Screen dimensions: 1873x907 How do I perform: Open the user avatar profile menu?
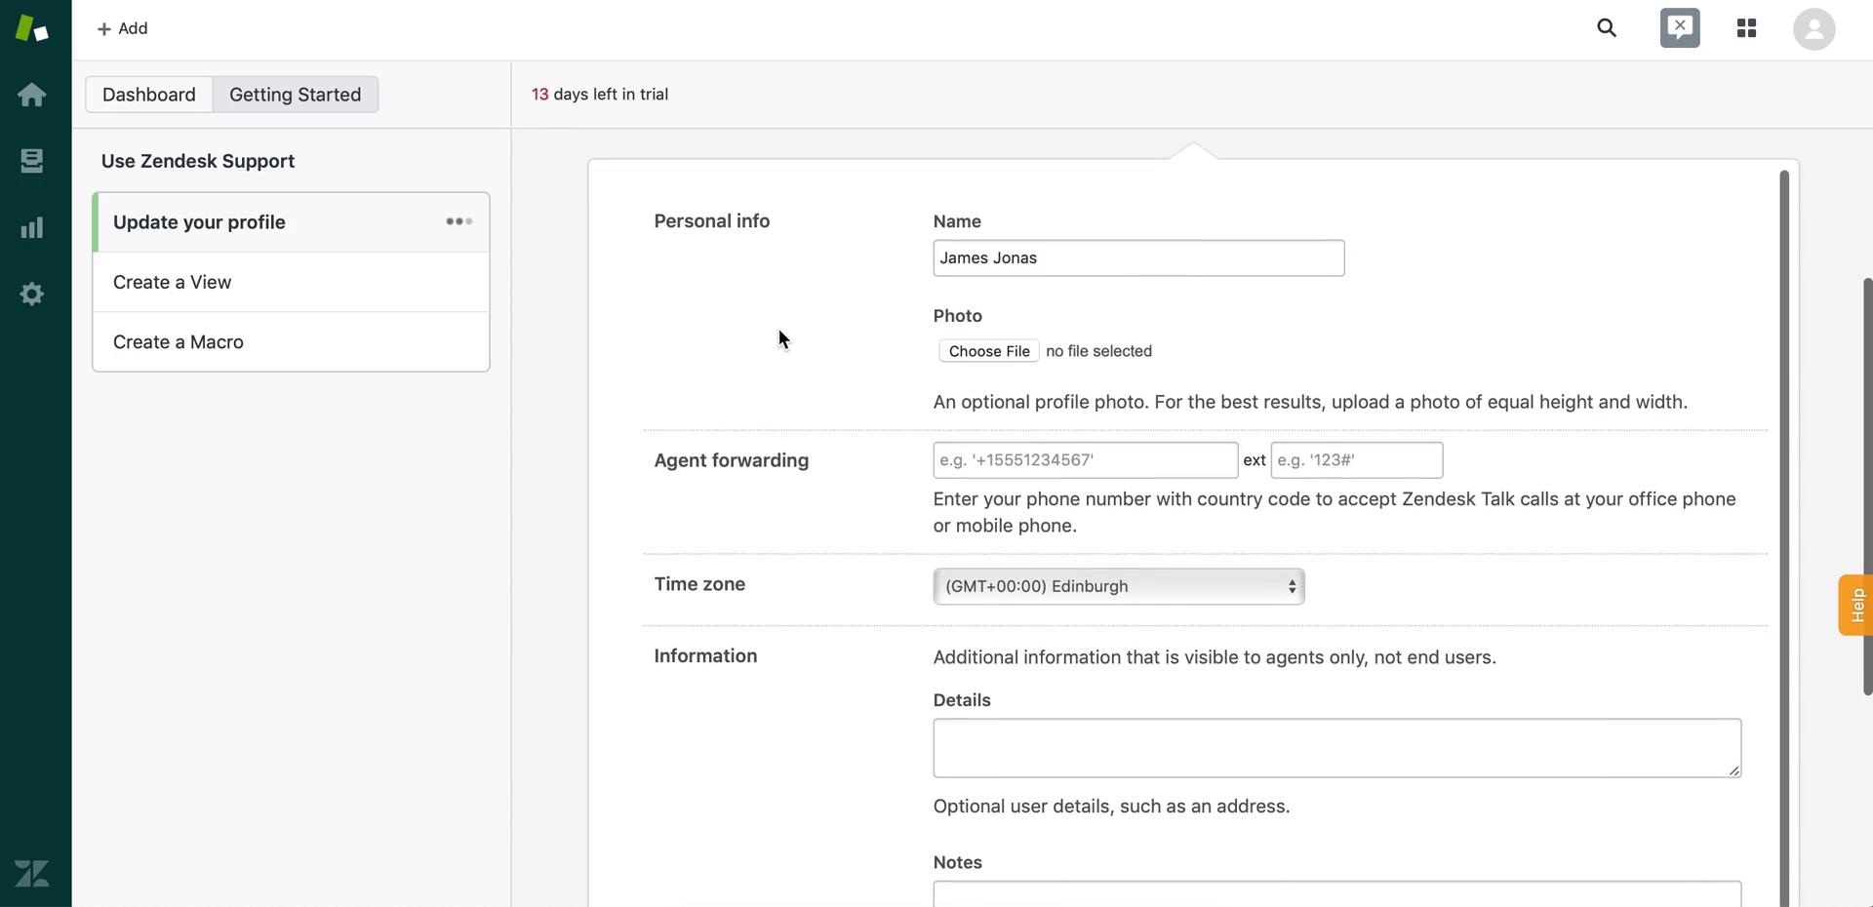point(1814,28)
